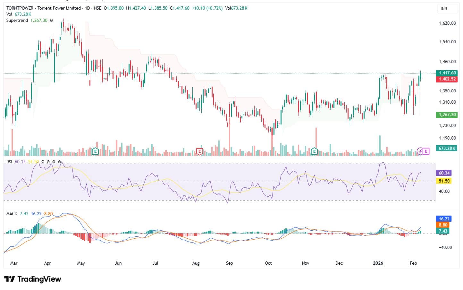Click the Feb label on time axis
463x290 pixels.
[414, 263]
